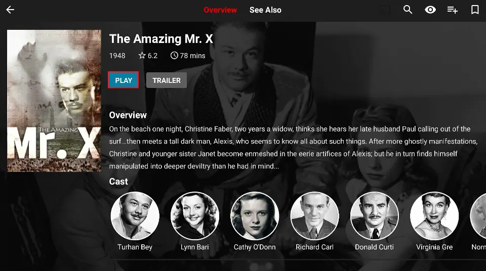Click the star rating 6.2
This screenshot has height=271, width=486.
(148, 56)
